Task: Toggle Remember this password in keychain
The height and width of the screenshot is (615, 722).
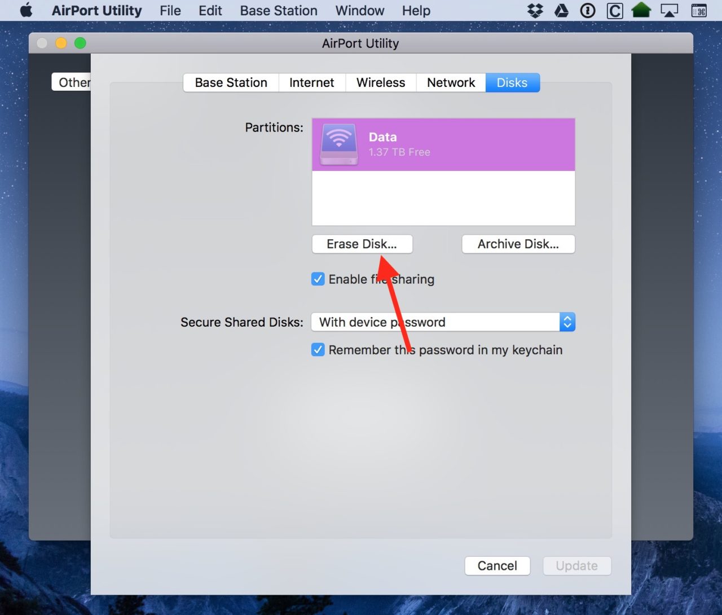Action: [x=318, y=350]
